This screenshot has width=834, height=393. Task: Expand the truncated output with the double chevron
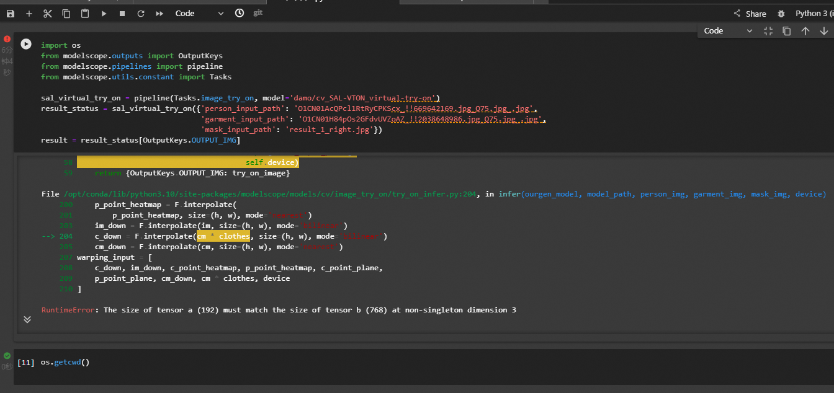[x=27, y=319]
